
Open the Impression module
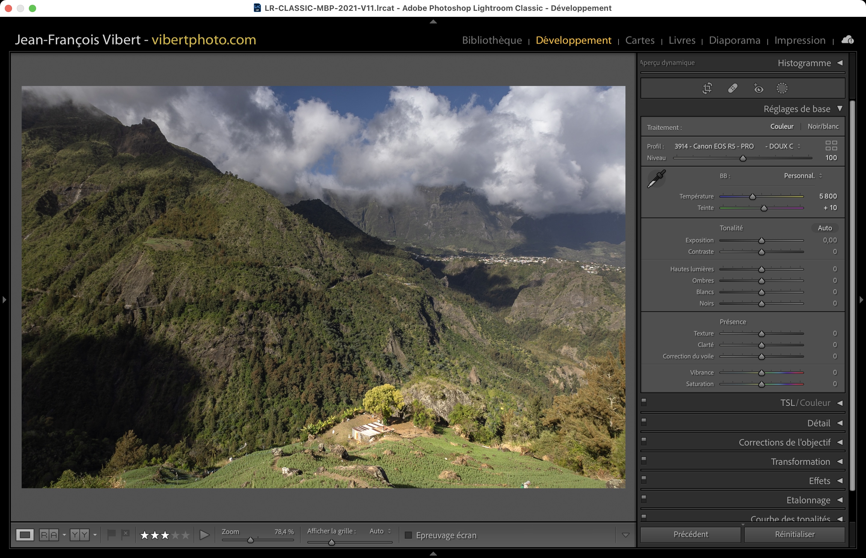[800, 40]
